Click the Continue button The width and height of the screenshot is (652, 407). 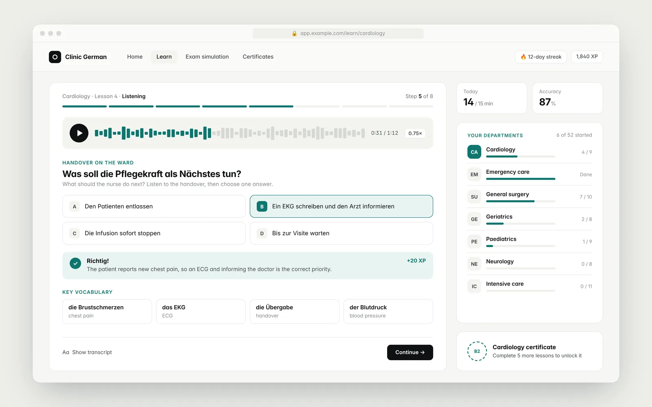click(x=410, y=352)
